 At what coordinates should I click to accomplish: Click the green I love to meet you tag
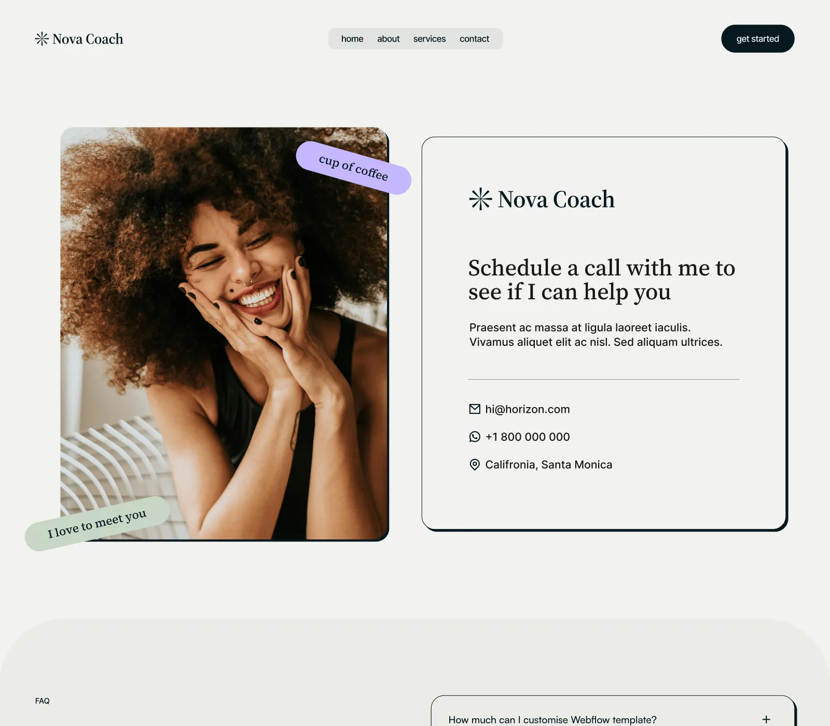[98, 524]
